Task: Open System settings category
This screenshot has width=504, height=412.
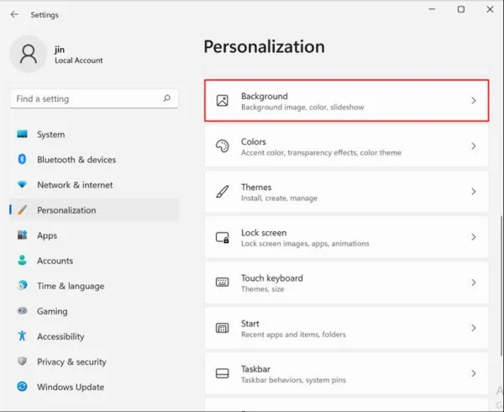Action: pos(94,135)
